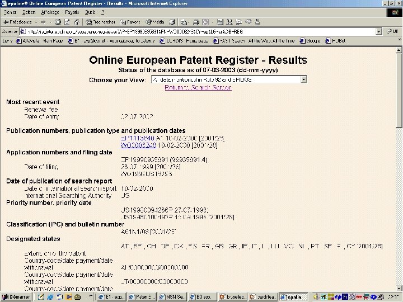Screen dimensions: 403x302
Task: Switch to the bruxelles taskbar window
Action: click(233, 297)
